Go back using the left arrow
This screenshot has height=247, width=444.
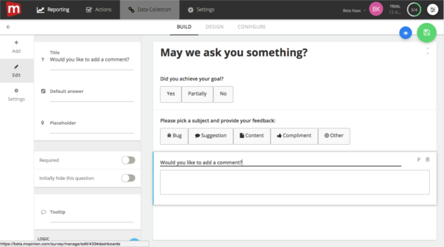click(x=8, y=27)
